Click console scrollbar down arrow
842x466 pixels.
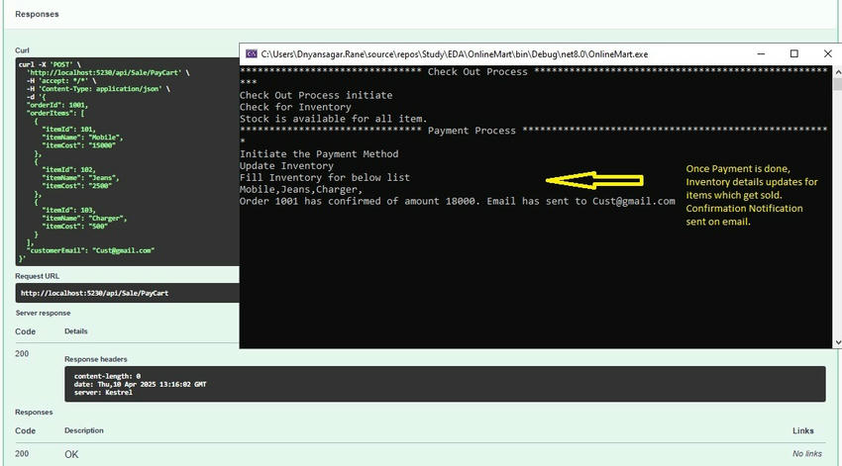click(837, 342)
